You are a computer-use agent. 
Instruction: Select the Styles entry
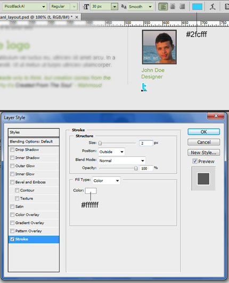(34, 132)
